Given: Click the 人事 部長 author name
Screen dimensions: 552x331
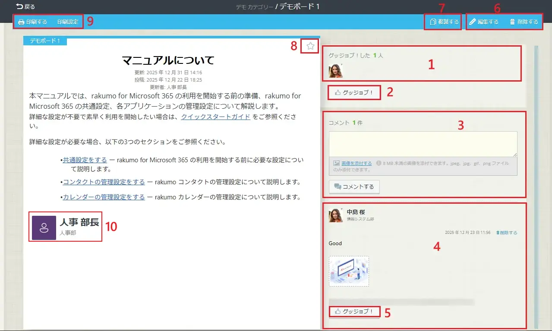Looking at the screenshot, I should pyautogui.click(x=79, y=222).
